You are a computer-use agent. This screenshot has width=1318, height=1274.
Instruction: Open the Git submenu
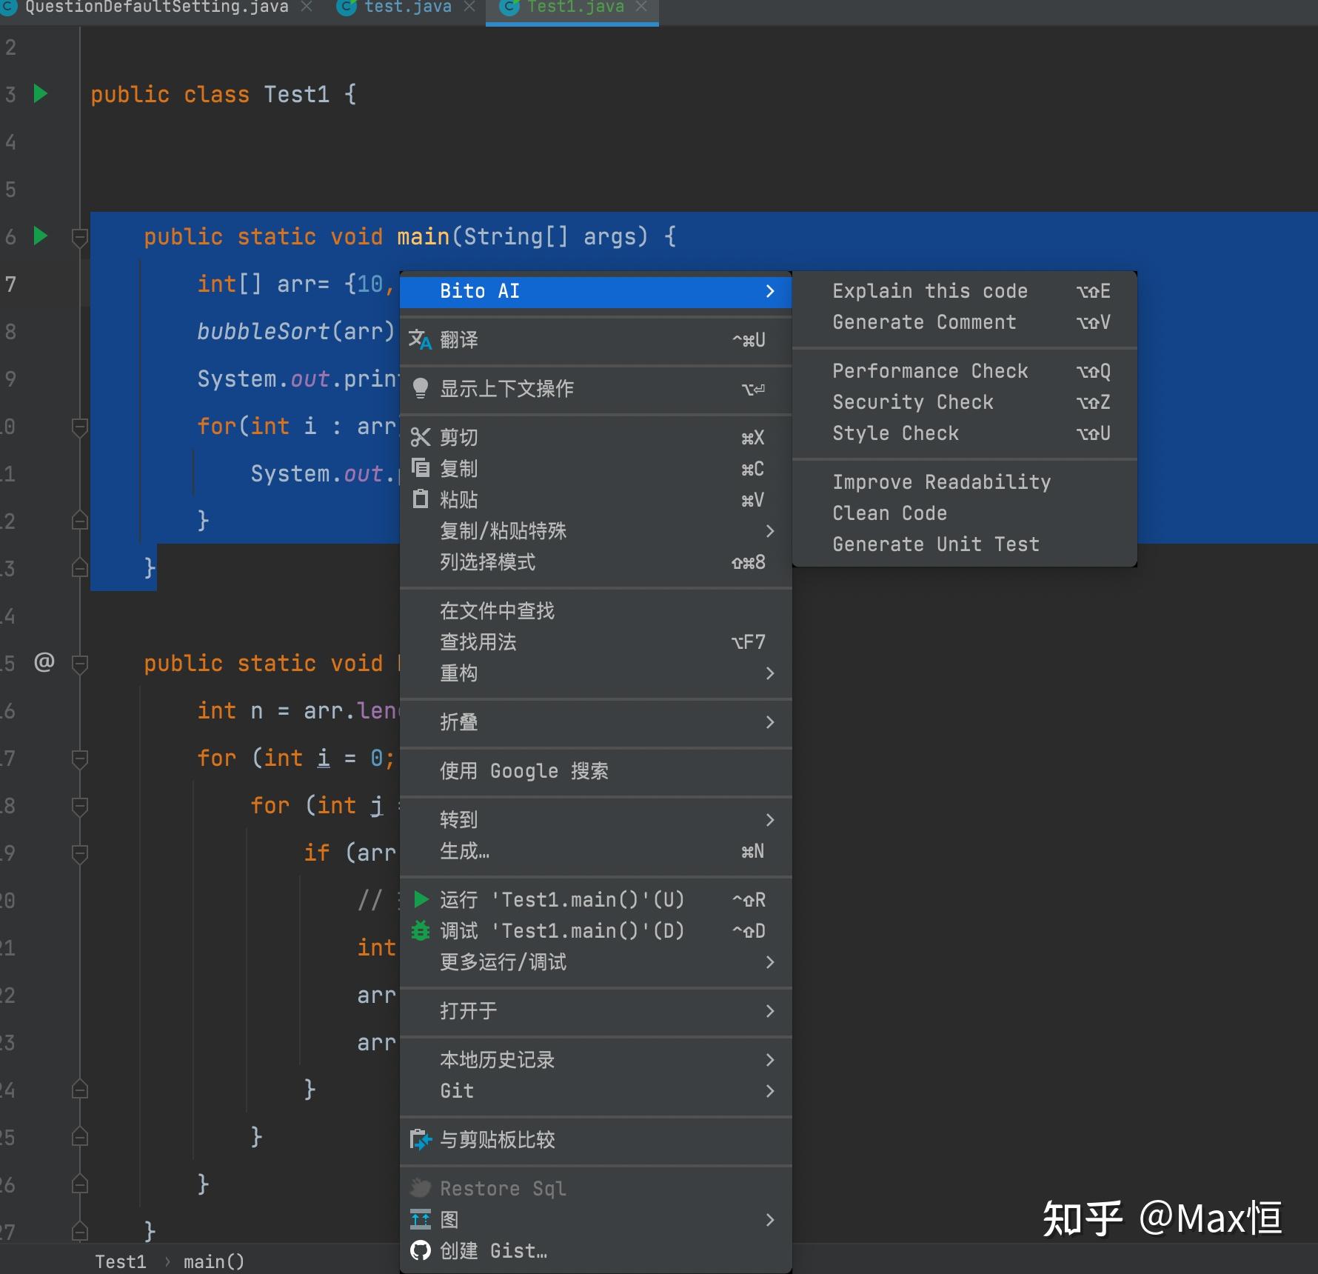[x=596, y=1090]
